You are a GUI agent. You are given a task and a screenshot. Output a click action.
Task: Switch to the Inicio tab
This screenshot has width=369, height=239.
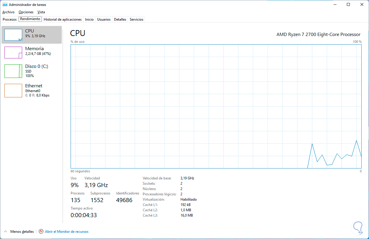(x=89, y=19)
